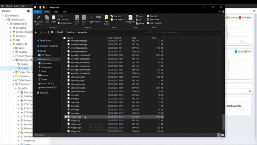Click Copy path command
This screenshot has width=257, height=145.
click(x=63, y=19)
